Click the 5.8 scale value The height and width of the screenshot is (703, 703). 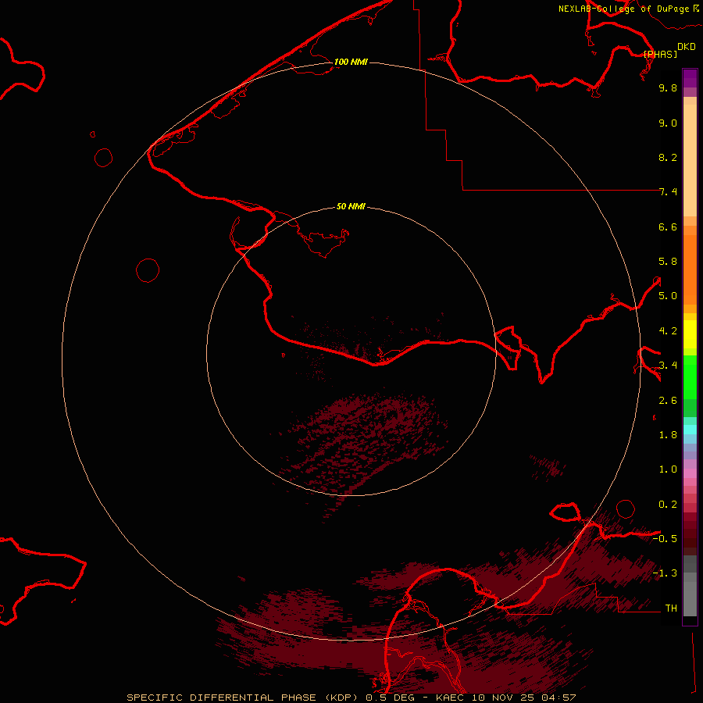668,262
